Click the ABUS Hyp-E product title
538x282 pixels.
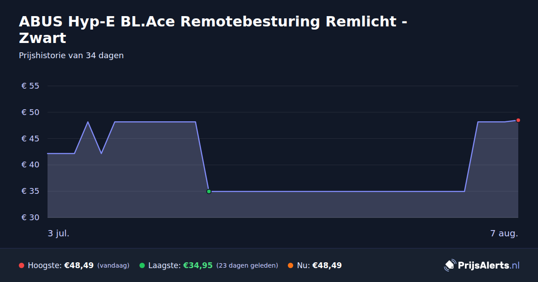click(x=213, y=30)
